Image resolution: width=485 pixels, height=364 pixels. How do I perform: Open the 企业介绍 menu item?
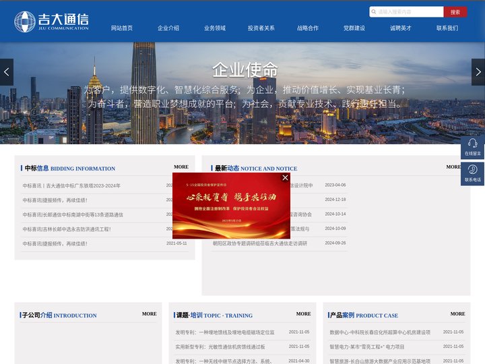[x=168, y=28]
